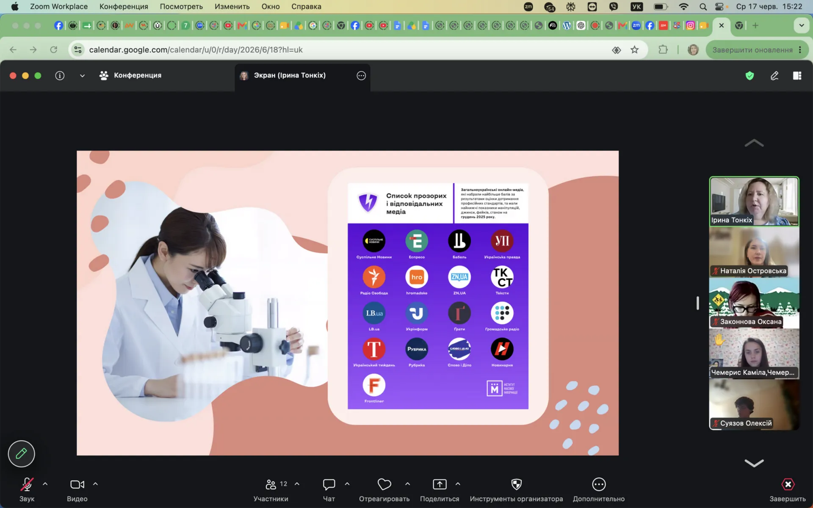This screenshot has width=813, height=508.
Task: Show meeting info icon in Zoom header
Action: [x=60, y=75]
